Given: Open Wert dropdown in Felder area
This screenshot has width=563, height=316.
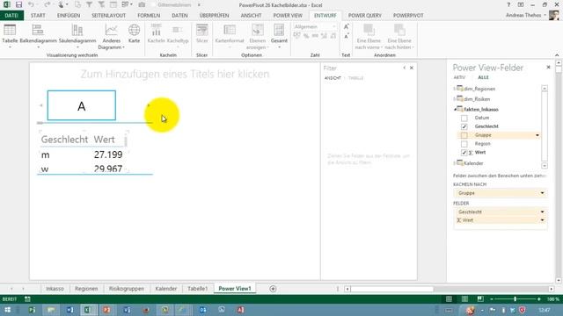Looking at the screenshot, I should tap(542, 220).
